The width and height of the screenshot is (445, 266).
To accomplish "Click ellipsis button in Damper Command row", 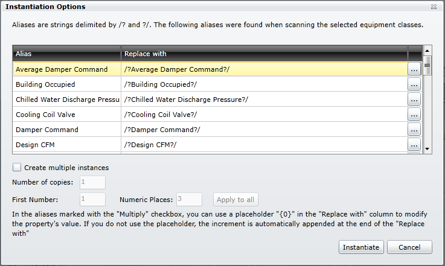I will (414, 130).
